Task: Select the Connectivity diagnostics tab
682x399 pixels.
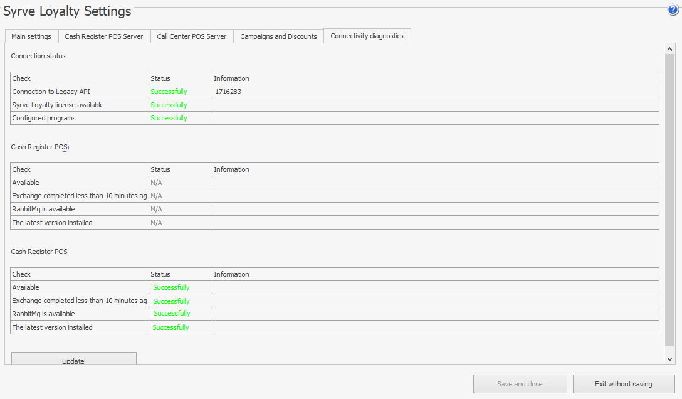Action: coord(367,36)
